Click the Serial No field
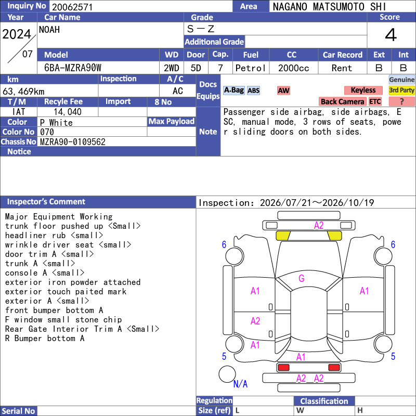 116,411
